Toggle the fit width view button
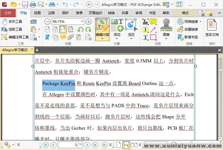 (x=63, y=29)
